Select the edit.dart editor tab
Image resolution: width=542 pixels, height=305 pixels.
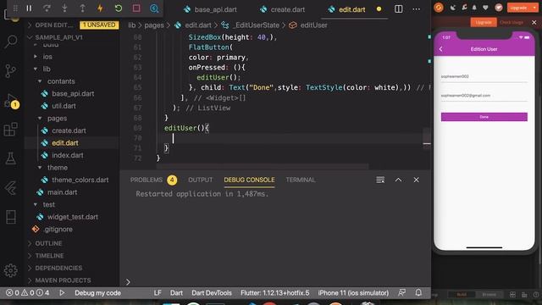tap(346, 9)
